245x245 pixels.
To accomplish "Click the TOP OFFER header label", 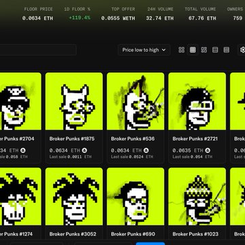I will (123, 10).
